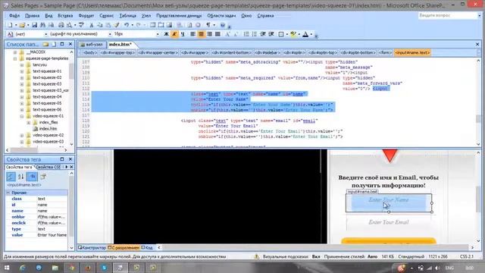Screen dimensions: 485x273
Task: Switch to Код view
Action: click(x=147, y=248)
